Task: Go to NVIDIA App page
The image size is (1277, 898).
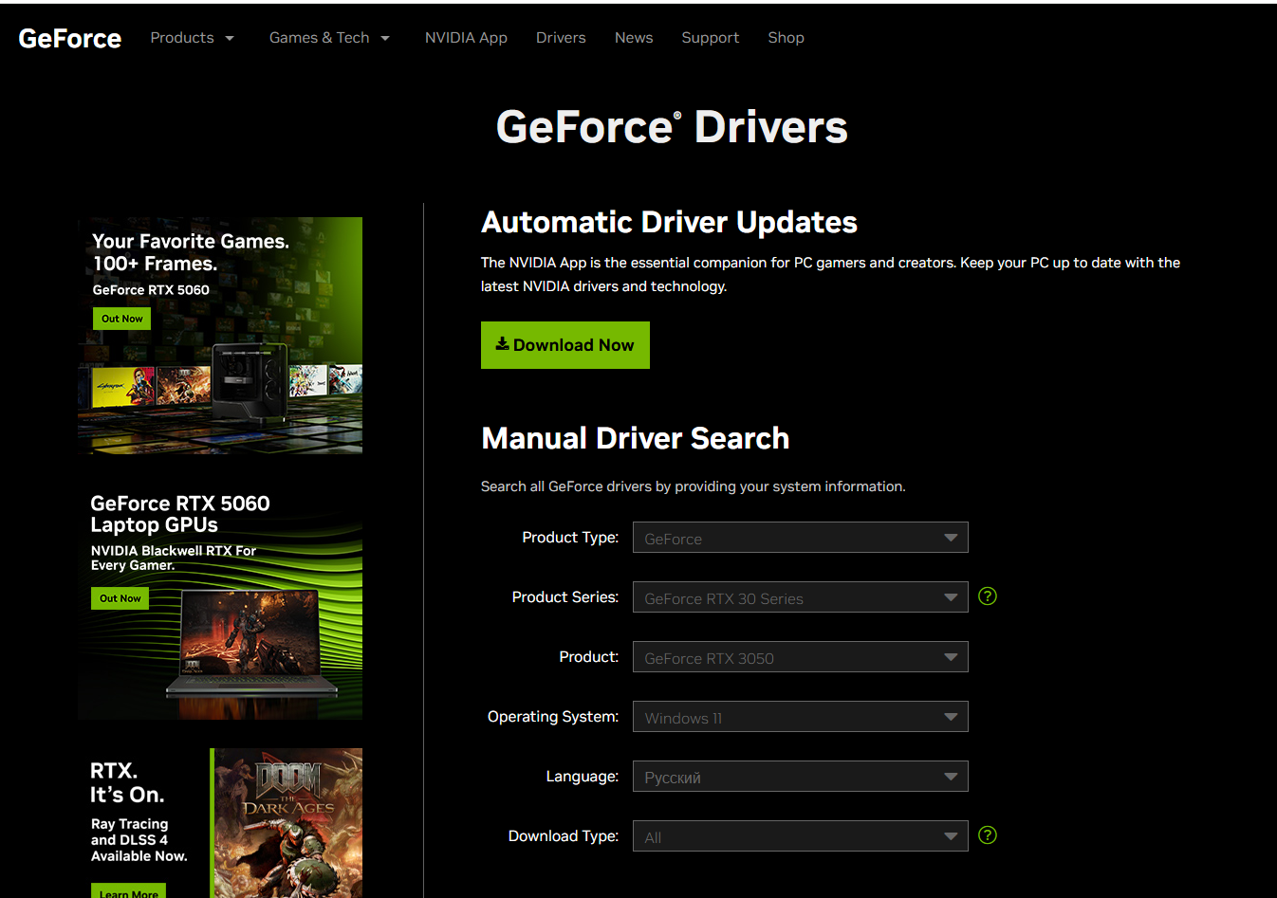Action: (466, 38)
